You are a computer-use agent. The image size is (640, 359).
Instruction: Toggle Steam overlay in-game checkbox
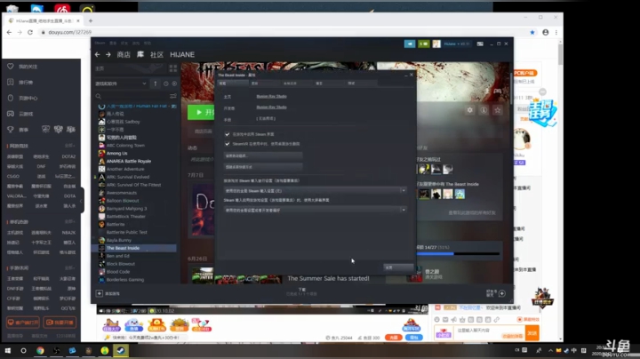(227, 134)
